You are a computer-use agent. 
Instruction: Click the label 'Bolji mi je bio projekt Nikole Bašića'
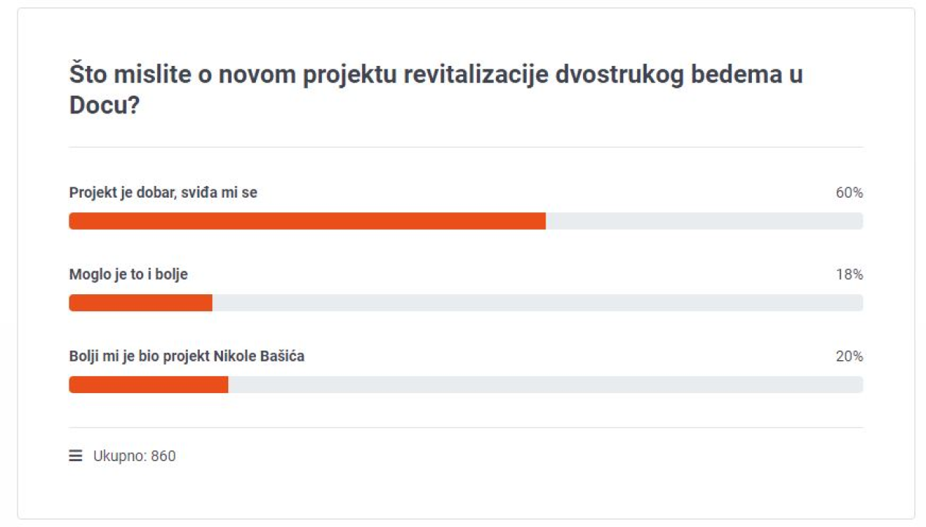click(x=187, y=356)
